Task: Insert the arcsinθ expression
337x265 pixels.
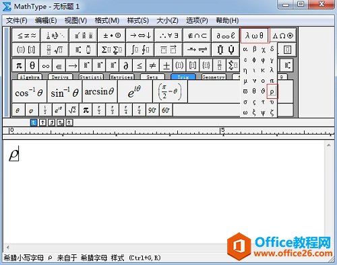Action: pyautogui.click(x=100, y=91)
